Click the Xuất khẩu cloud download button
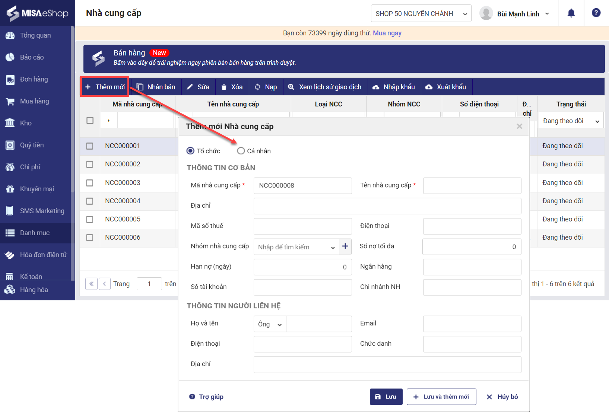This screenshot has height=412, width=609. pos(446,87)
